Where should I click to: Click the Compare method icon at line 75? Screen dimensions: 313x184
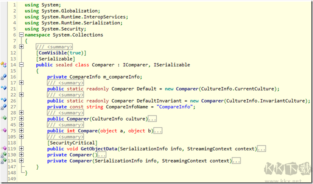(4, 130)
